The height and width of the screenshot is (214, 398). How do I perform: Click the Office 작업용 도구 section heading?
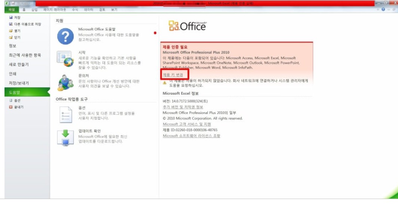(x=71, y=99)
